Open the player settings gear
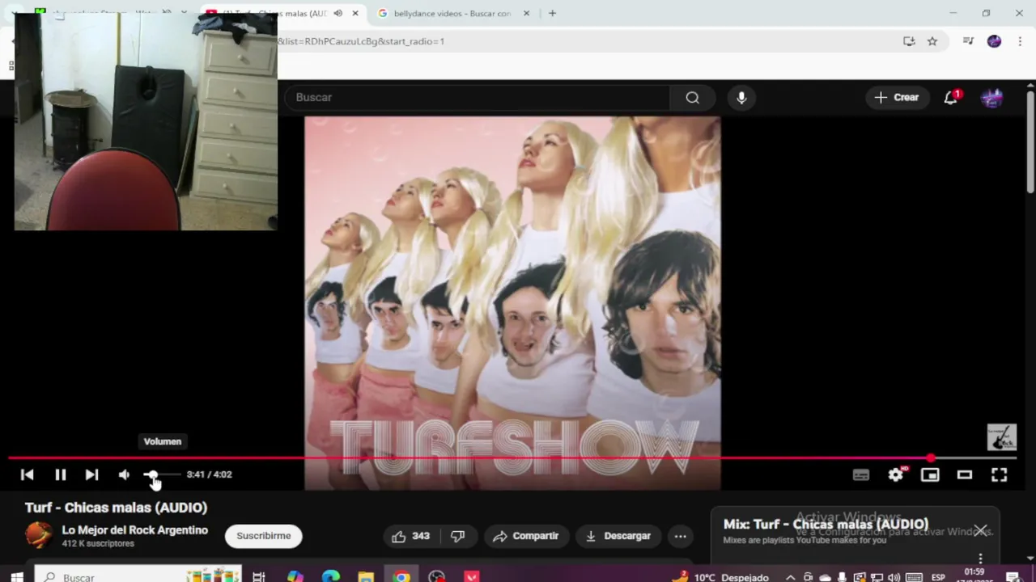This screenshot has height=582, width=1036. click(x=895, y=475)
